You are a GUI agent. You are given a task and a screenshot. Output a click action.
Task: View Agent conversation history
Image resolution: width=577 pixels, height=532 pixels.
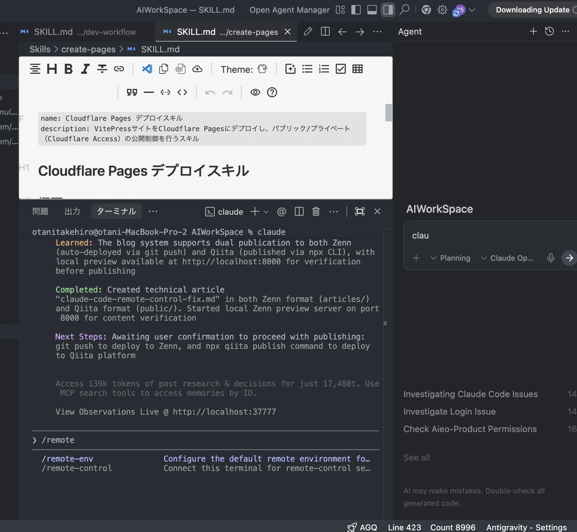[x=550, y=32]
